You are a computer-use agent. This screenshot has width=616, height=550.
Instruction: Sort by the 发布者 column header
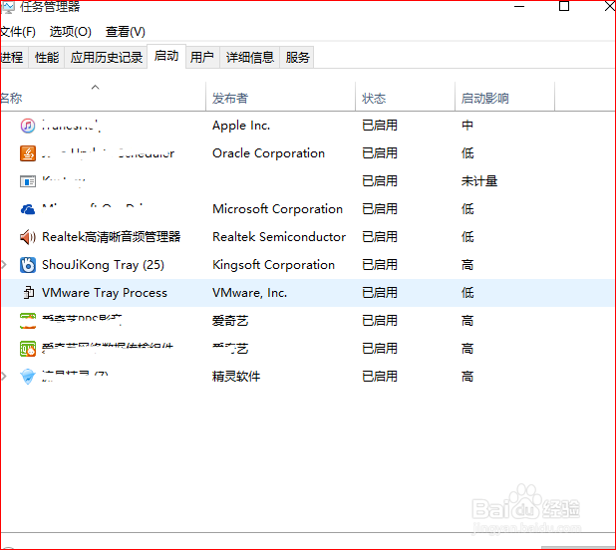pyautogui.click(x=280, y=98)
